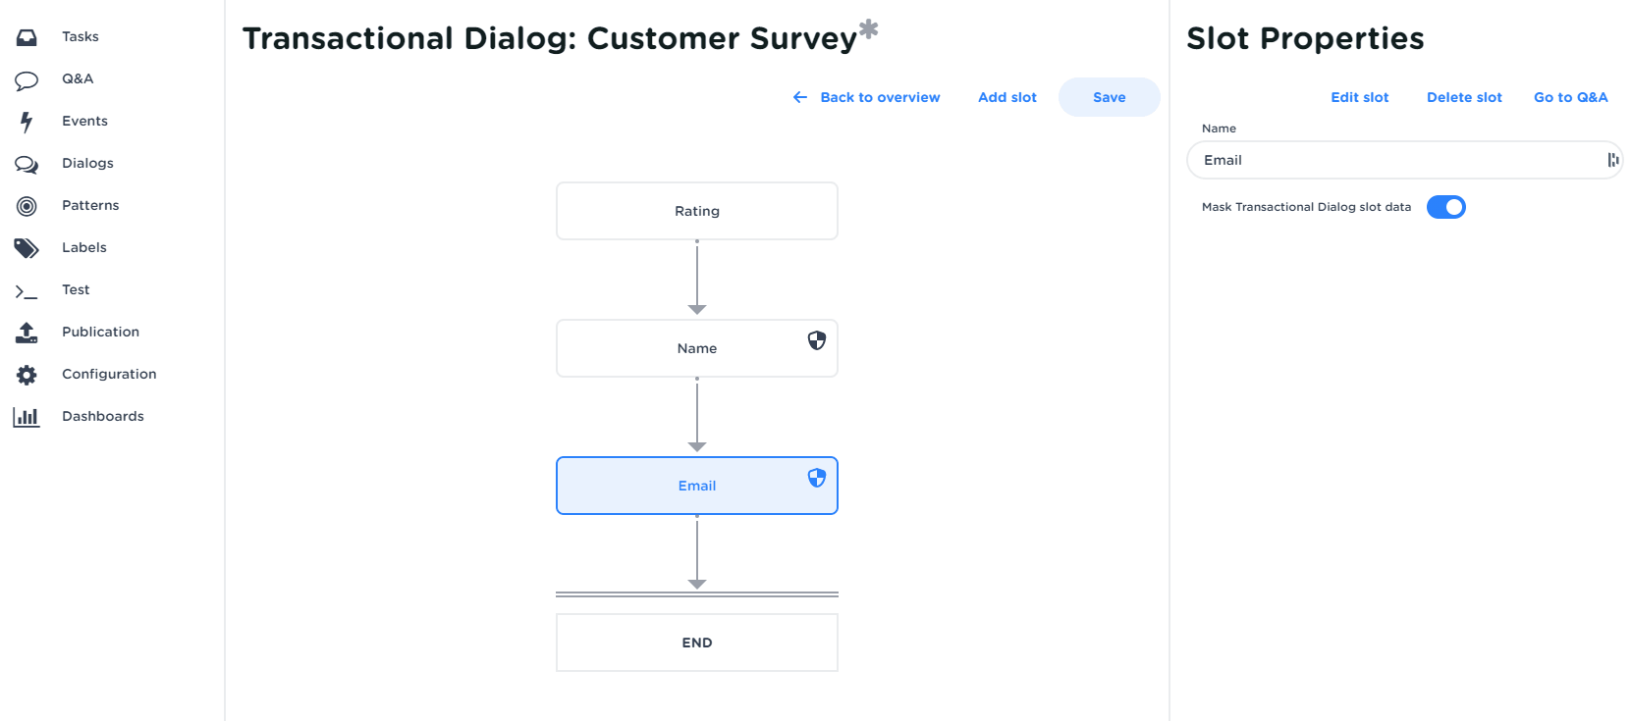1631x721 pixels.
Task: Click Delete slot link
Action: [x=1464, y=97]
